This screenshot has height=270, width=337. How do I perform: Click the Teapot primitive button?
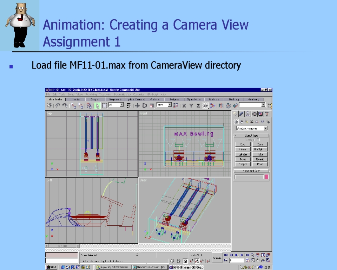[243, 164]
